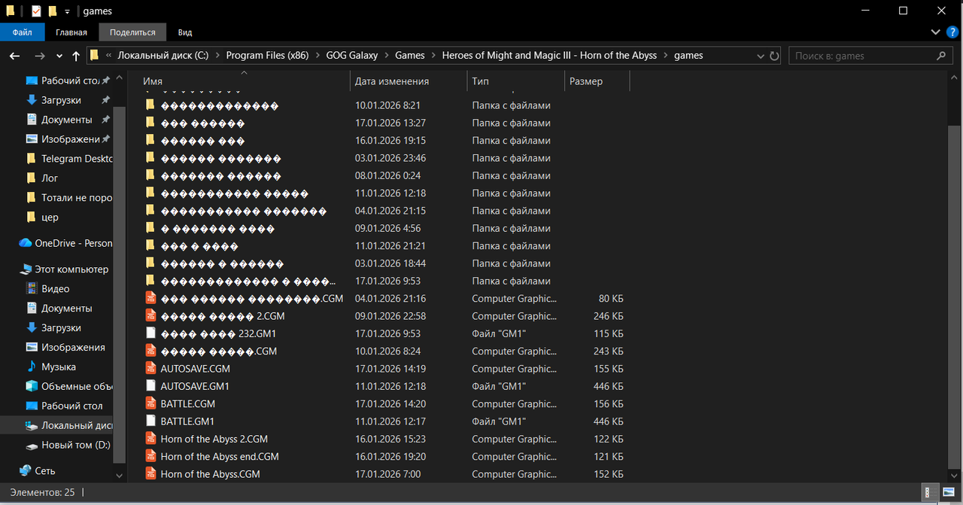Select the file BATTLE.GM1
The width and height of the screenshot is (963, 505).
pyautogui.click(x=187, y=421)
